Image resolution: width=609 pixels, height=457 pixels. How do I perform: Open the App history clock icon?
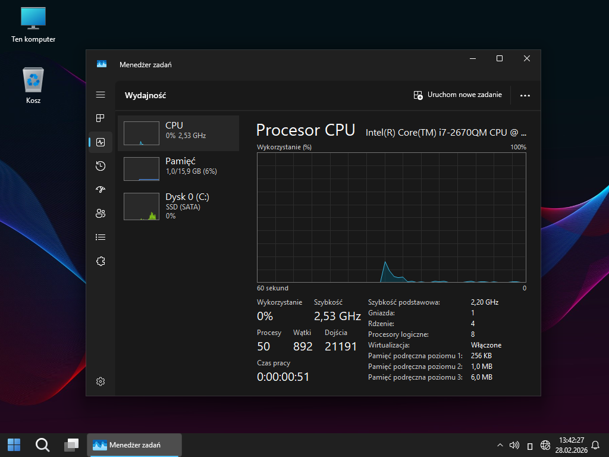101,166
